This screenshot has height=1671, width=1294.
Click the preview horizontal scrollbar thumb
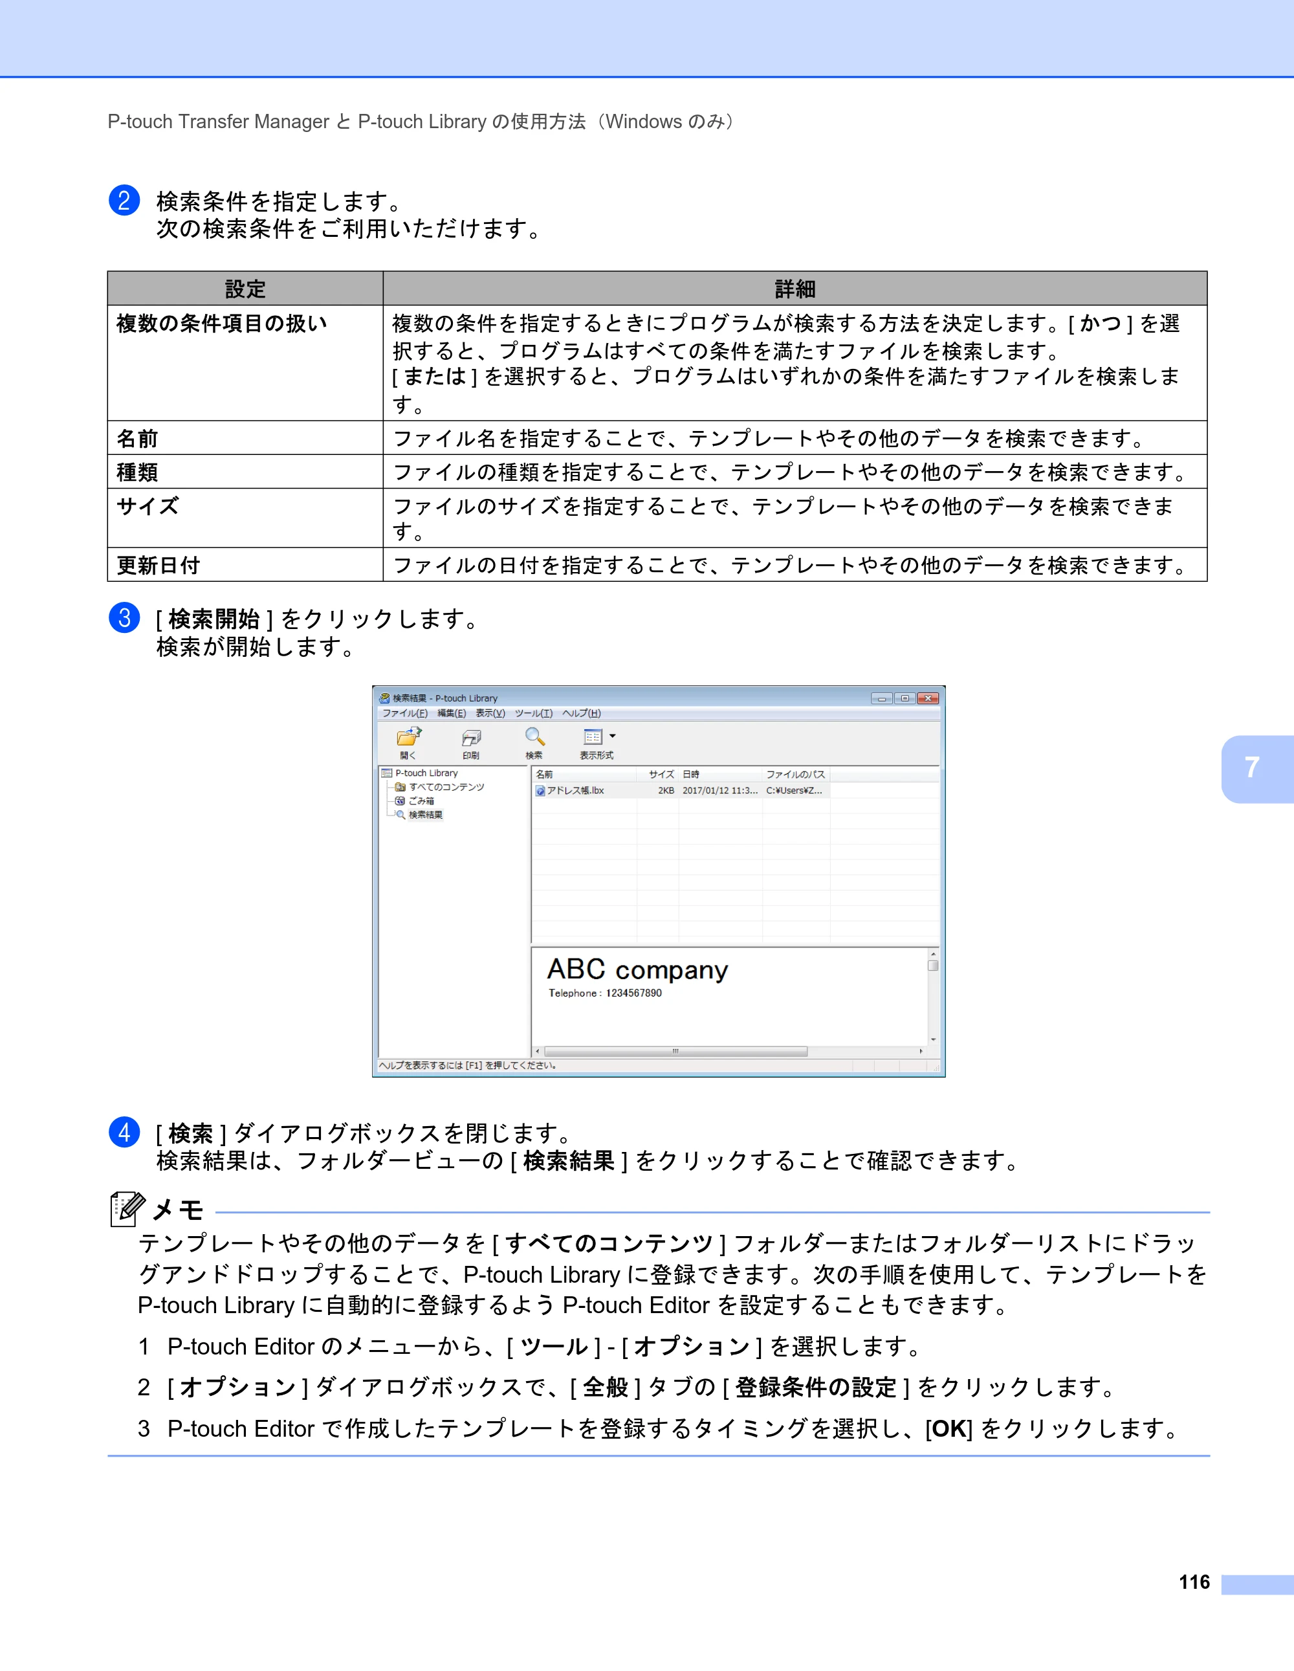[x=675, y=1051]
